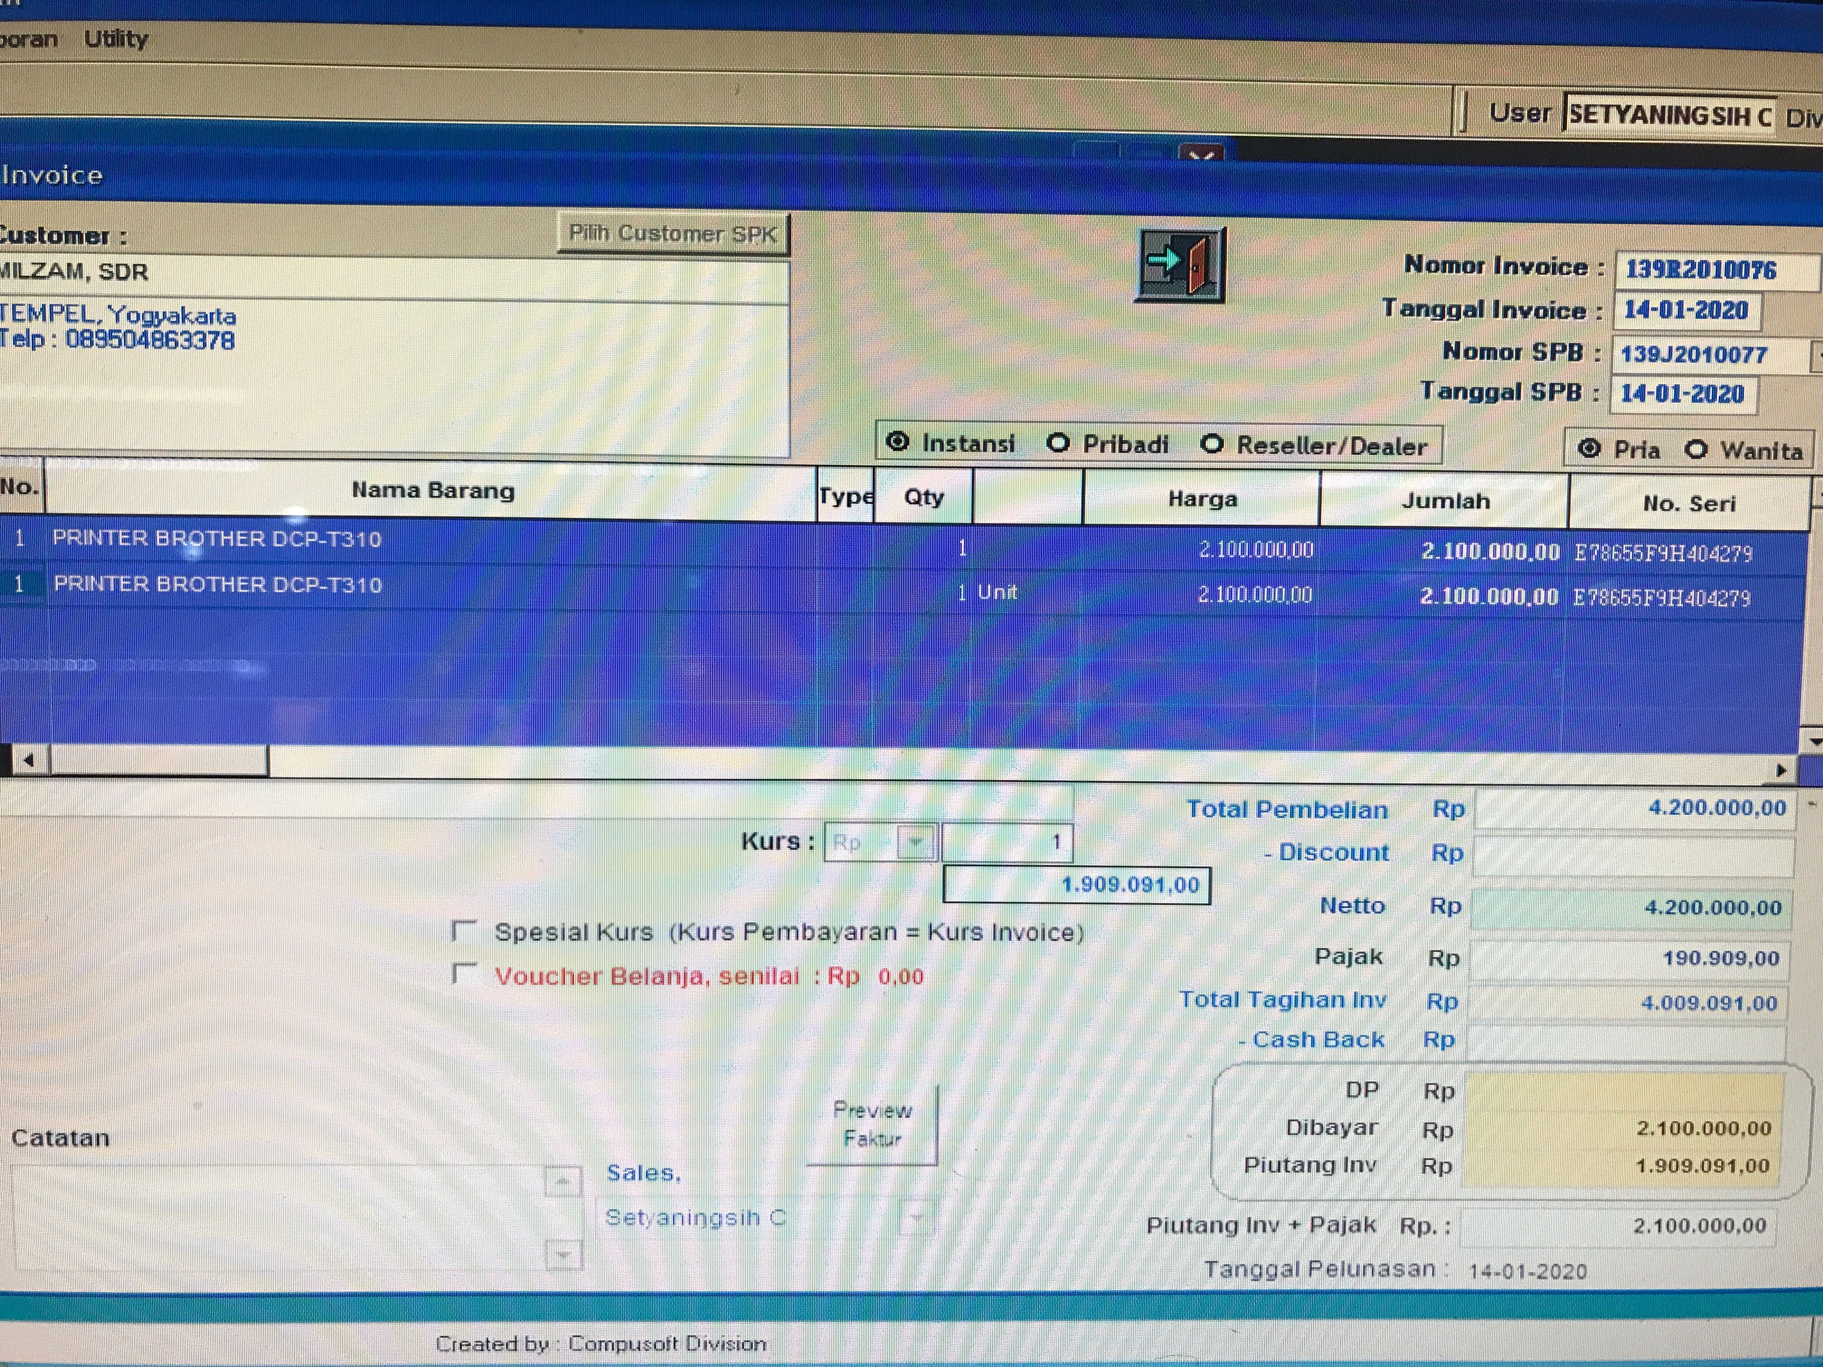Click the Pilih Customer SPK button
The height and width of the screenshot is (1367, 1823).
[672, 234]
